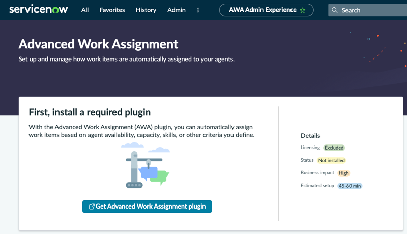This screenshot has height=234, width=407.
Task: Click the external link icon on plugin button
Action: [x=92, y=207]
